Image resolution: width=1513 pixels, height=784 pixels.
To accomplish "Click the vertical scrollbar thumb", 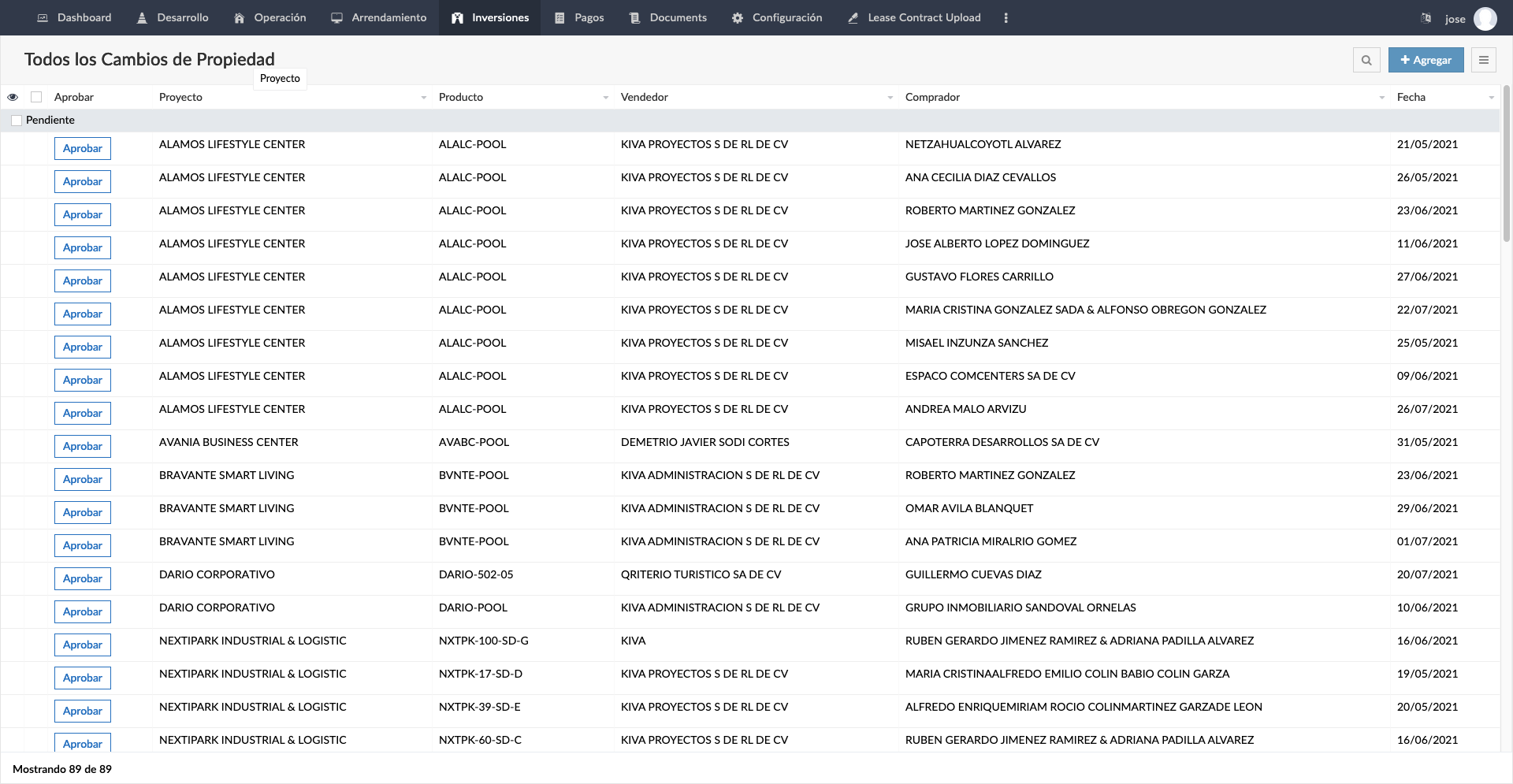I will pos(1506,165).
